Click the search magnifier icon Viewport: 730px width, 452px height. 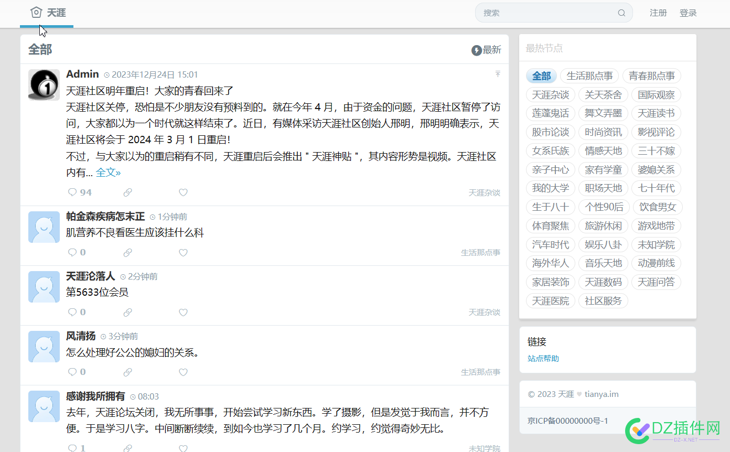point(621,13)
